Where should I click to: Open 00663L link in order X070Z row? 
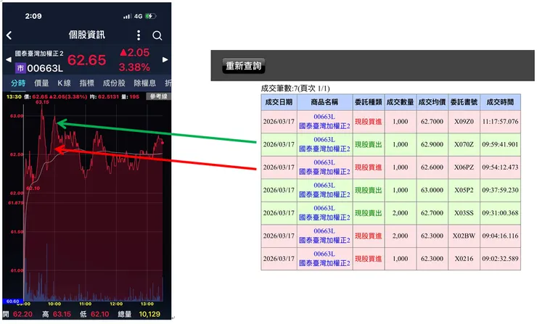[324, 140]
